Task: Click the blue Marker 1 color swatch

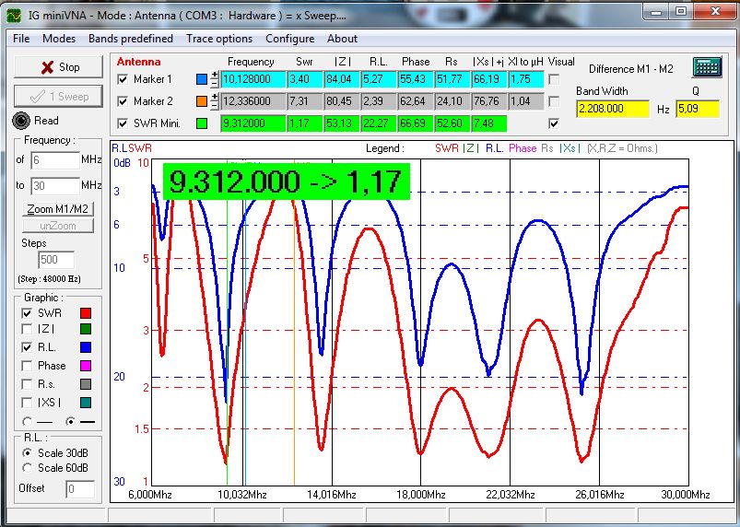Action: point(202,79)
